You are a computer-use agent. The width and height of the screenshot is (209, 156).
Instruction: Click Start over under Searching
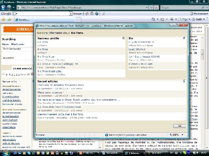pos(18,44)
